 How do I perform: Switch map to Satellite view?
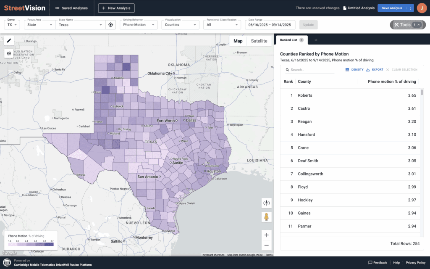pos(259,41)
